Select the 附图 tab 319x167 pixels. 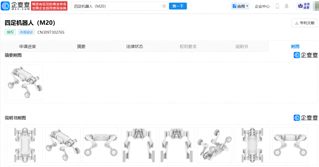pyautogui.click(x=295, y=46)
